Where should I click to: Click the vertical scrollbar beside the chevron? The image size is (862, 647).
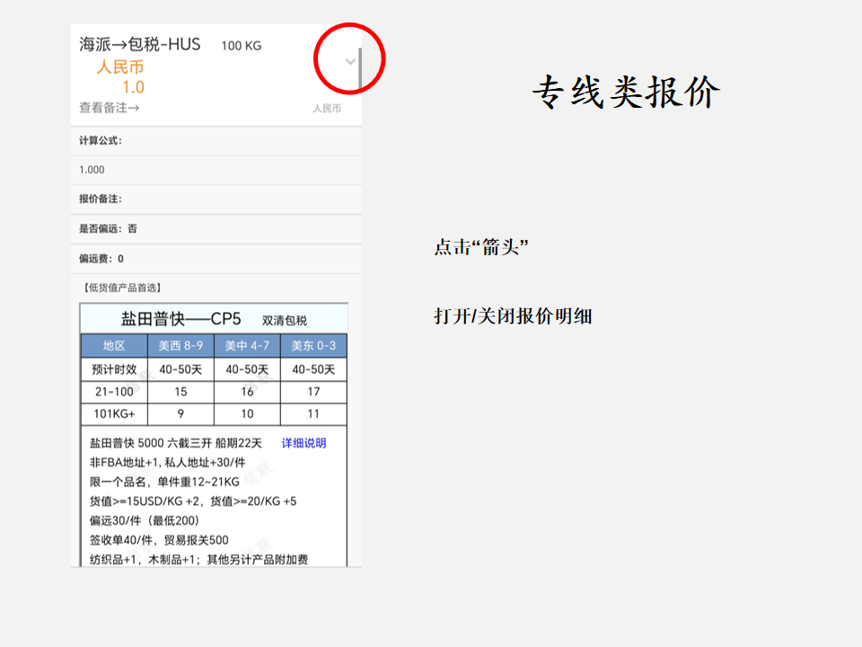click(360, 70)
